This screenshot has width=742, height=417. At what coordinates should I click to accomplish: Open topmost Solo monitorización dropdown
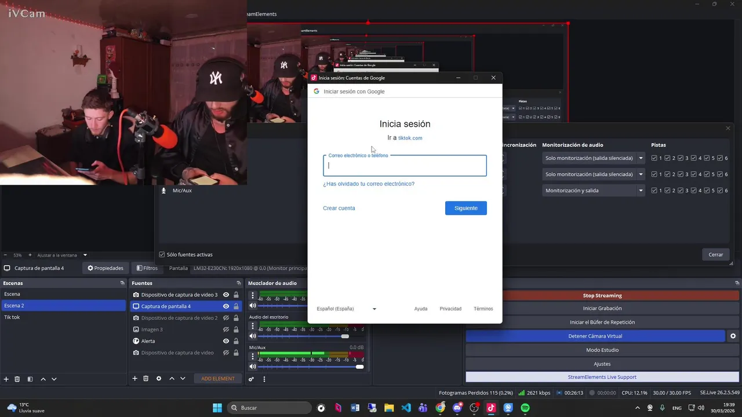point(594,158)
